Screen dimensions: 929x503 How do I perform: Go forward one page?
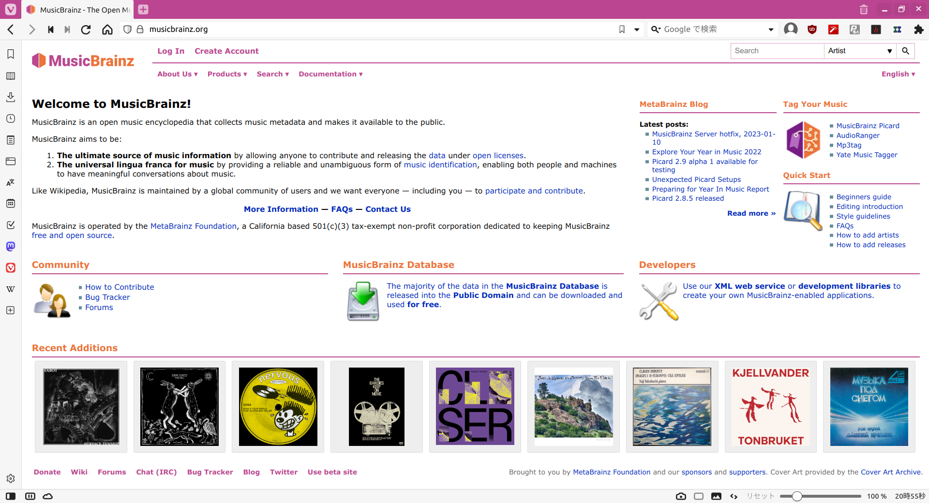32,30
